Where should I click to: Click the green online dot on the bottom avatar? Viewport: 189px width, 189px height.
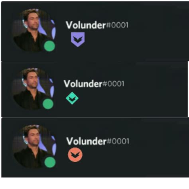[50, 162]
